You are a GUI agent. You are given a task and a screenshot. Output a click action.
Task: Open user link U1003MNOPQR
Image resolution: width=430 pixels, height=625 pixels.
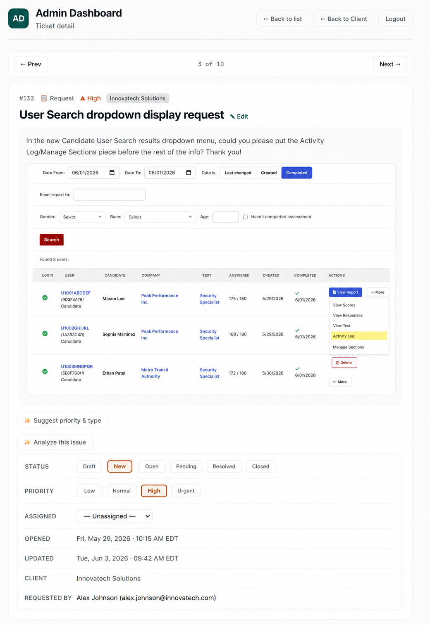pos(77,366)
